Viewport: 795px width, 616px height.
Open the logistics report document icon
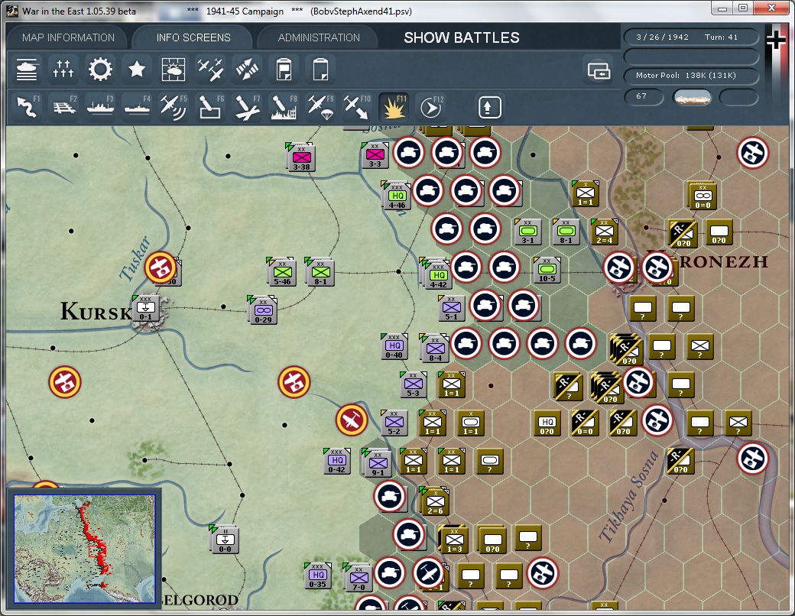click(x=284, y=70)
